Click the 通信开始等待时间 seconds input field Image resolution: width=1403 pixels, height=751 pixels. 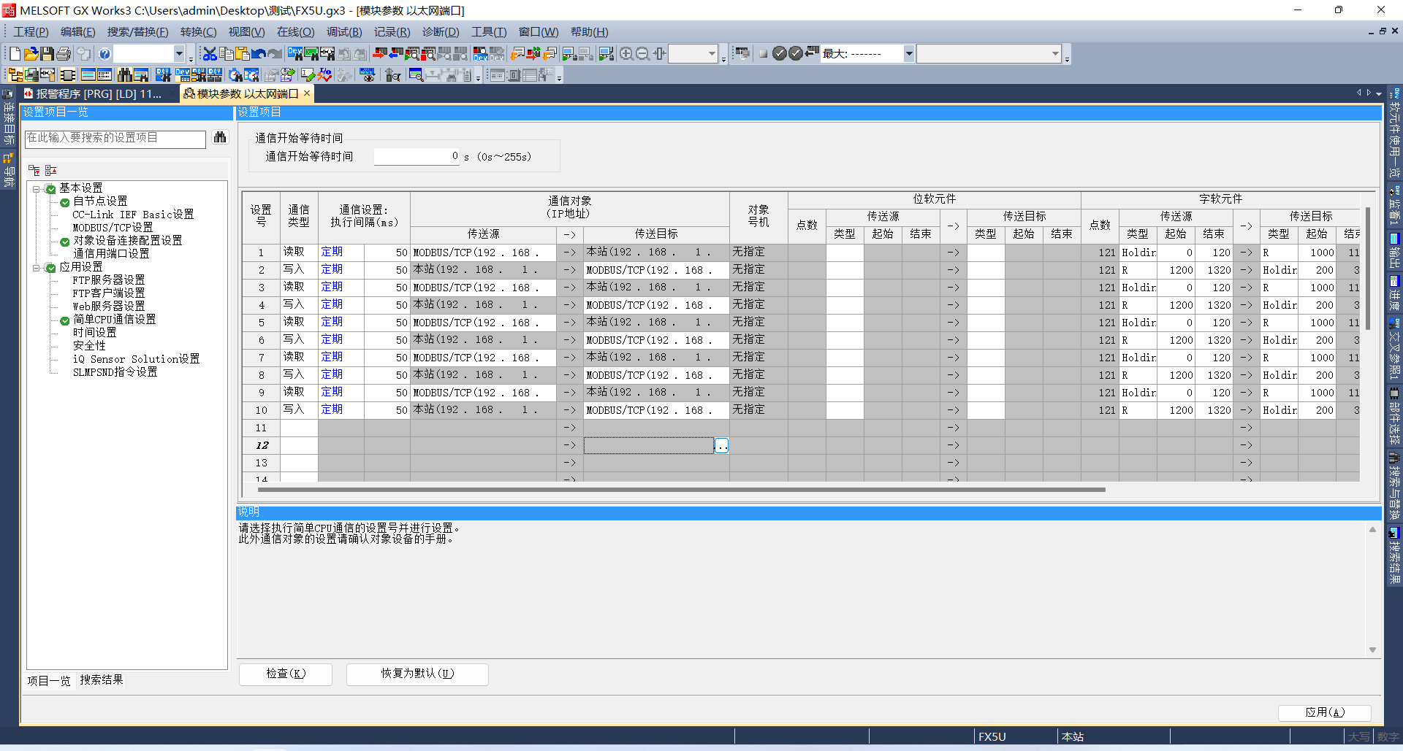[417, 157]
